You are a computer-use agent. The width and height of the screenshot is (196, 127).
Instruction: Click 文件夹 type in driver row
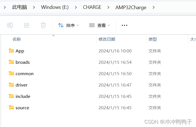click(155, 85)
